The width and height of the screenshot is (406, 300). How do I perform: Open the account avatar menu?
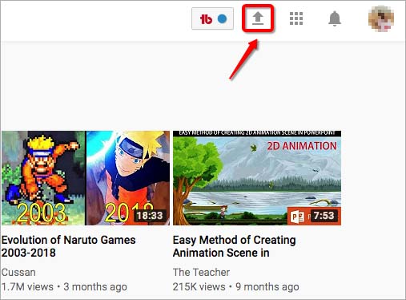click(x=381, y=18)
